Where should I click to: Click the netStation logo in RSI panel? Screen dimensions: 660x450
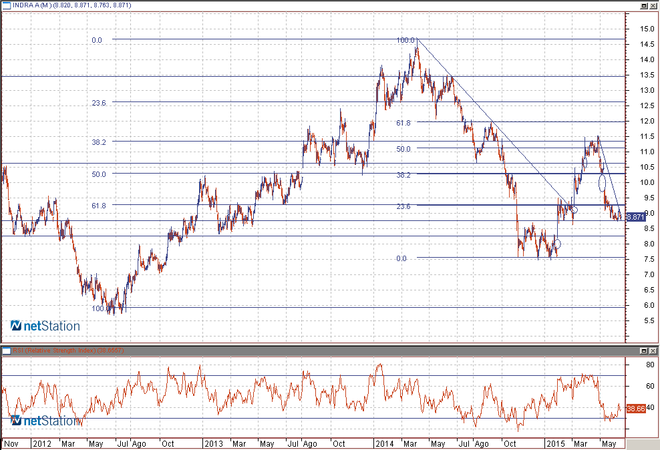tap(45, 421)
